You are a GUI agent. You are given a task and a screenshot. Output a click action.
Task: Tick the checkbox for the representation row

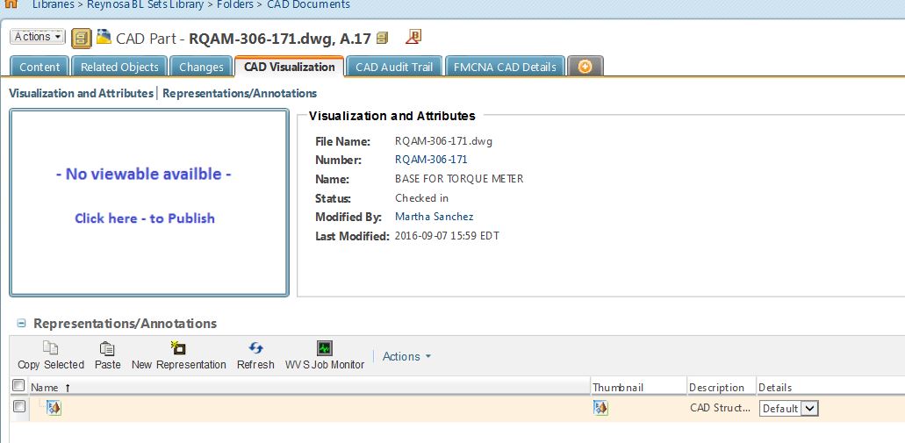click(x=19, y=406)
